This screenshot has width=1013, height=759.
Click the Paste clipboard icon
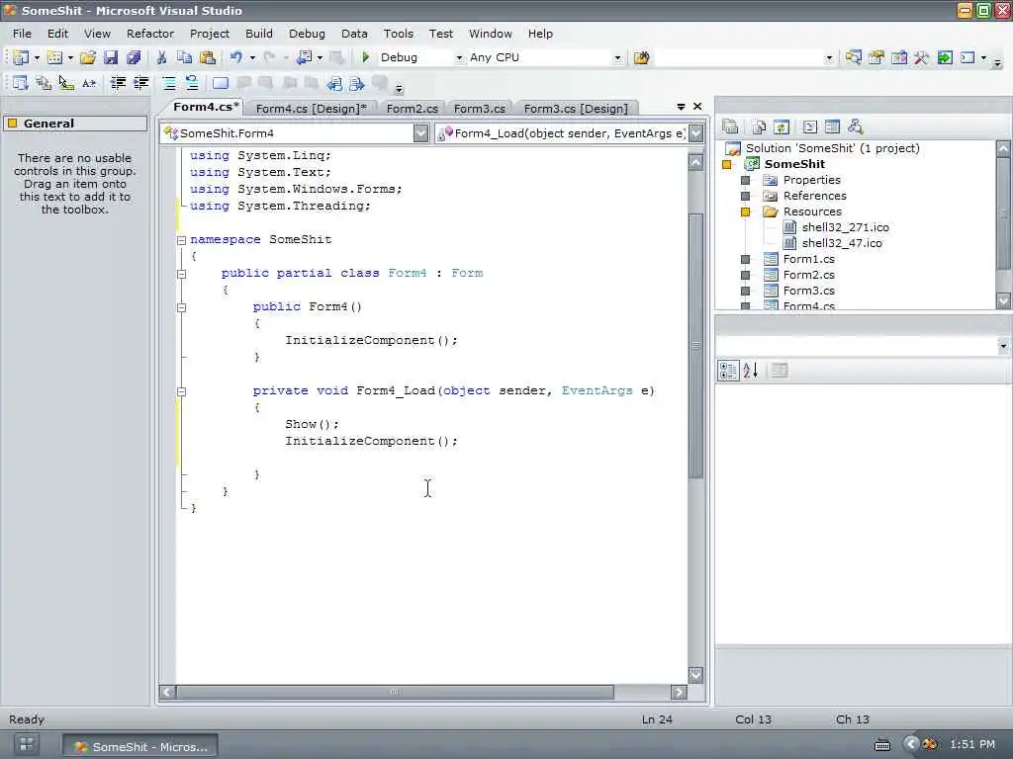[208, 57]
